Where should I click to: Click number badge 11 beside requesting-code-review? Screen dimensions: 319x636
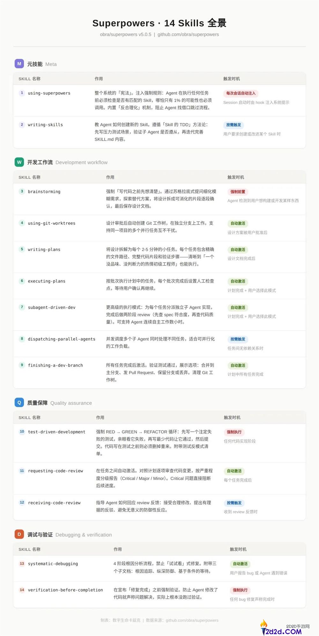point(22,471)
